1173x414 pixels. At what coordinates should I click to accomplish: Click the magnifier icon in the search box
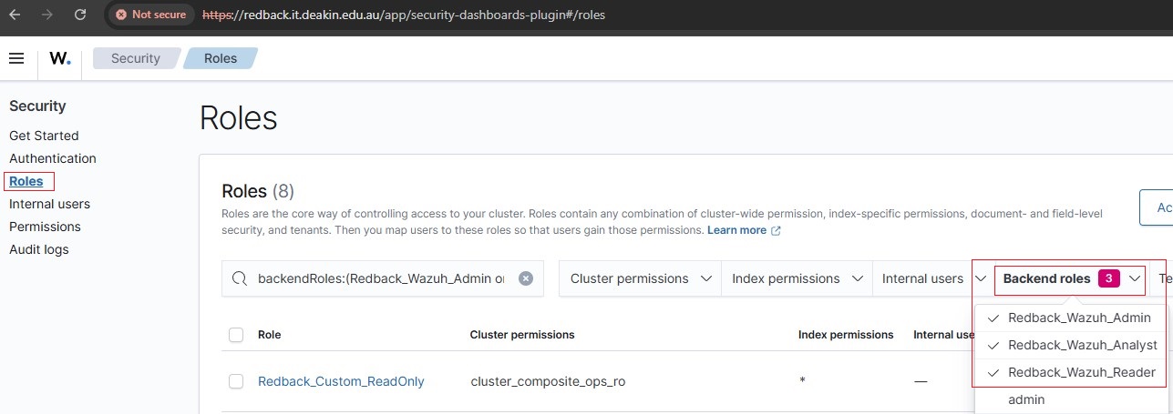(240, 278)
